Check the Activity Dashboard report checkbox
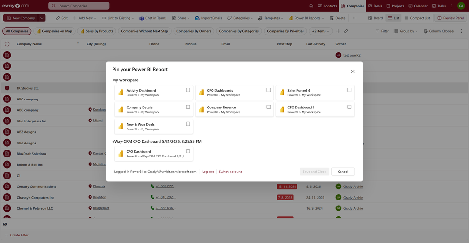The image size is (469, 243). coord(188,90)
